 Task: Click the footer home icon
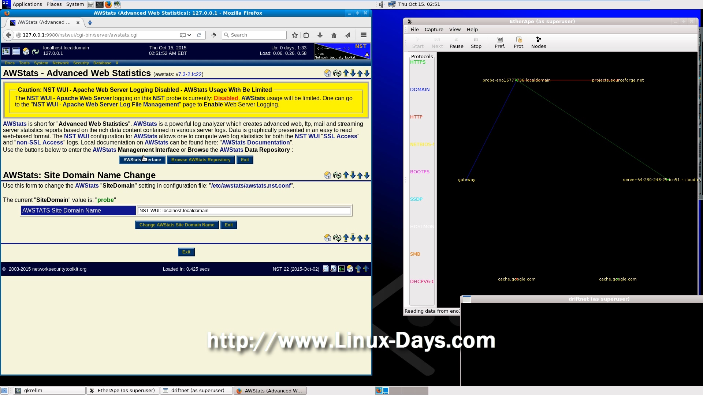[x=350, y=269]
